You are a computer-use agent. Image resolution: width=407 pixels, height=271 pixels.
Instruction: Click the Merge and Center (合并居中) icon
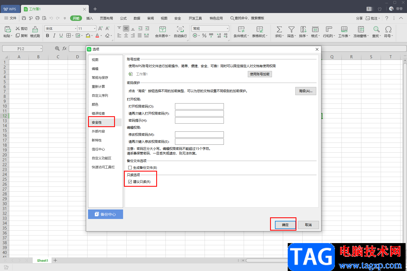tap(162, 29)
